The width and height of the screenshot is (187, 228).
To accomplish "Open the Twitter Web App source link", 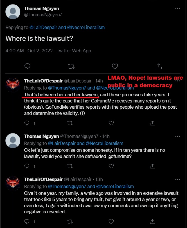I will [74, 51].
